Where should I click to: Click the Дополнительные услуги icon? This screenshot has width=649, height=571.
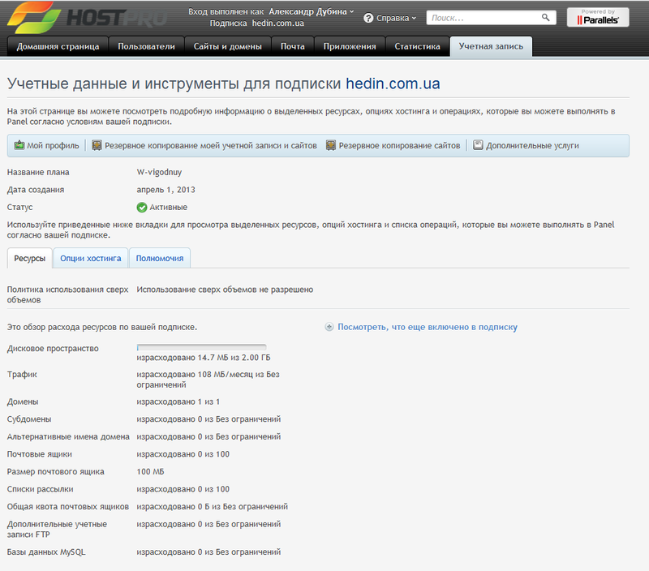click(478, 145)
